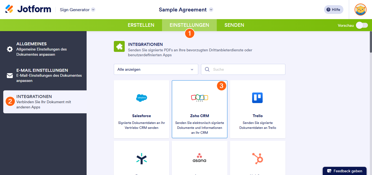Image resolution: width=372 pixels, height=175 pixels.
Task: Open your profile avatar
Action: point(360,10)
